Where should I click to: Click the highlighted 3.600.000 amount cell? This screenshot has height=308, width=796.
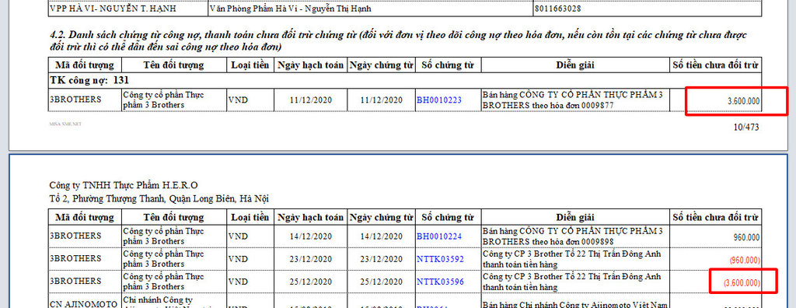pyautogui.click(x=737, y=101)
